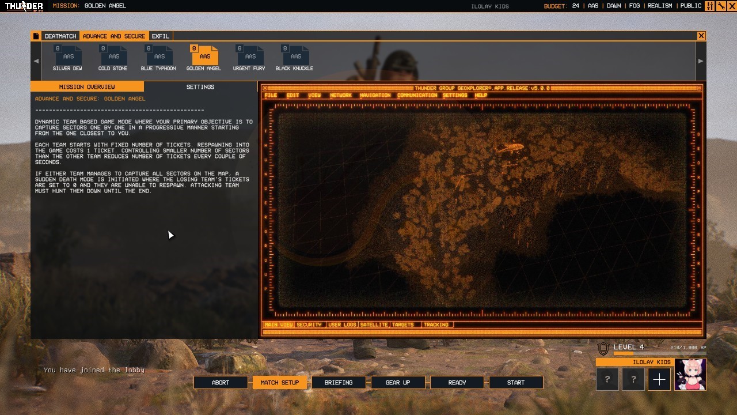This screenshot has width=737, height=415.
Task: Click the Match Setup button
Action: coord(280,382)
